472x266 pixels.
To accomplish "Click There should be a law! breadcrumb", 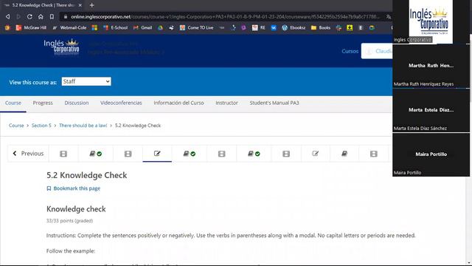I will click(x=83, y=126).
